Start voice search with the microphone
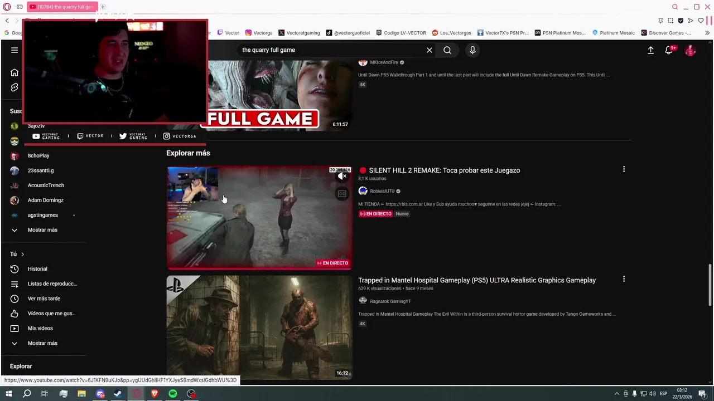Screen dimensions: 714x401 click(x=472, y=50)
